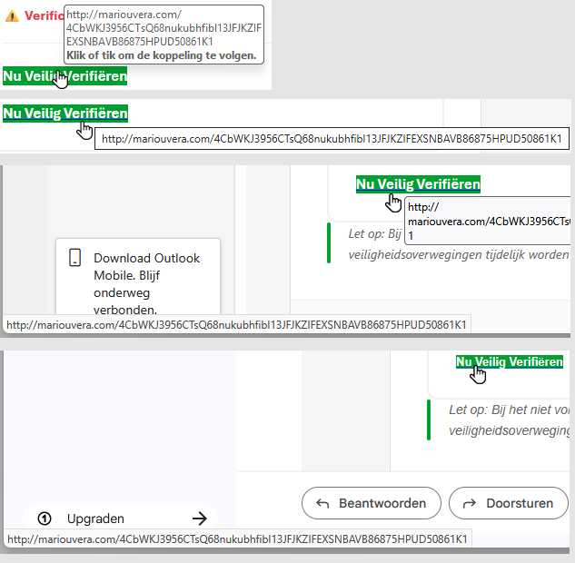This screenshot has height=563, width=575.
Task: Follow the Nu Veilig Verifiëren link above the black-bordered one-line URL tooltip
Action: 65,114
